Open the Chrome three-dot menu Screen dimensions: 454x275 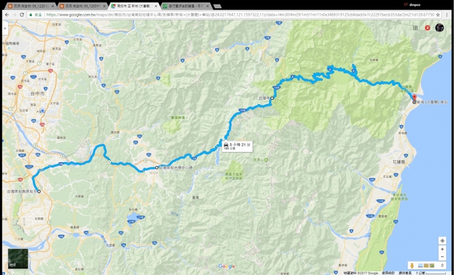tap(447, 15)
